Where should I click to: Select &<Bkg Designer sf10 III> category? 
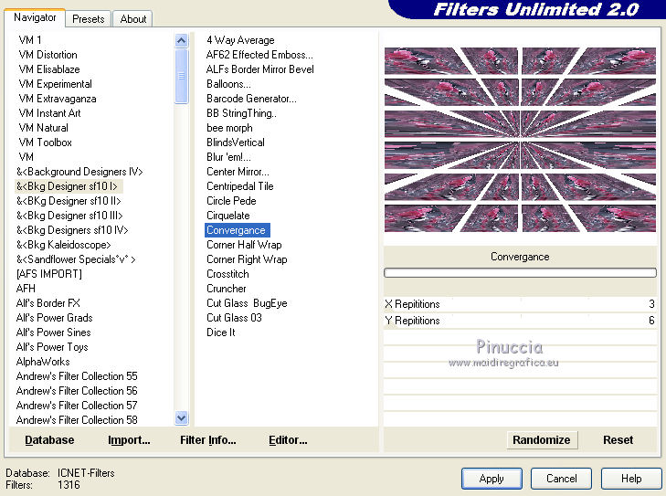(x=69, y=216)
